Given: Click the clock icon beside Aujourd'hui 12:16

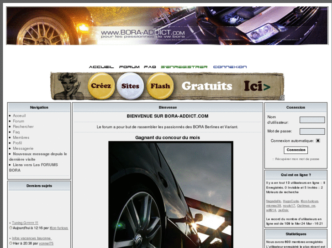Looking at the screenshot, I should 11,228.
